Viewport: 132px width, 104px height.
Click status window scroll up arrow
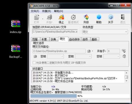[x=126, y=73]
